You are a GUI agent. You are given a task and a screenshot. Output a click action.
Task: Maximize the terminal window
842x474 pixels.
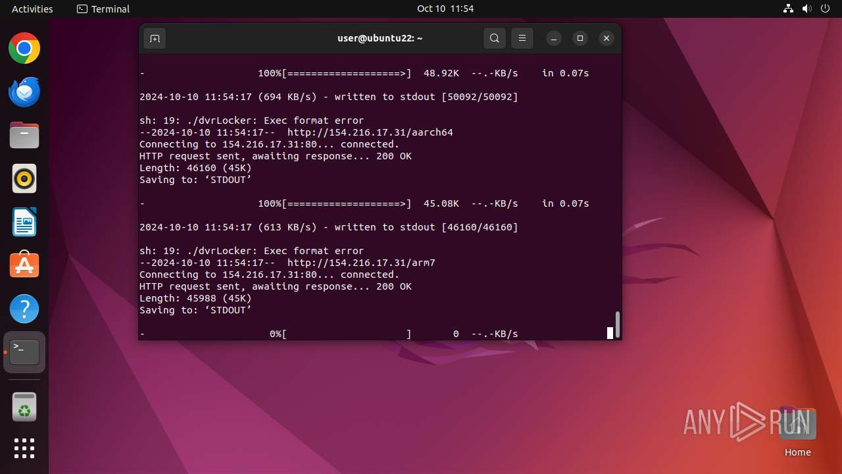[580, 38]
